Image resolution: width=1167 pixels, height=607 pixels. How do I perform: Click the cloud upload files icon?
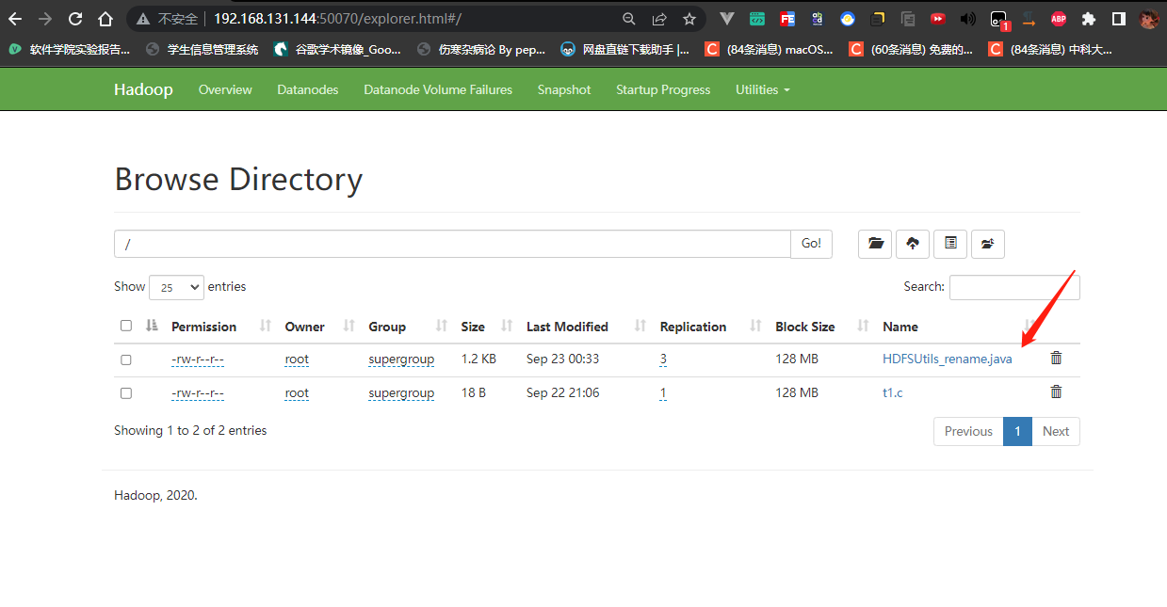(x=913, y=244)
